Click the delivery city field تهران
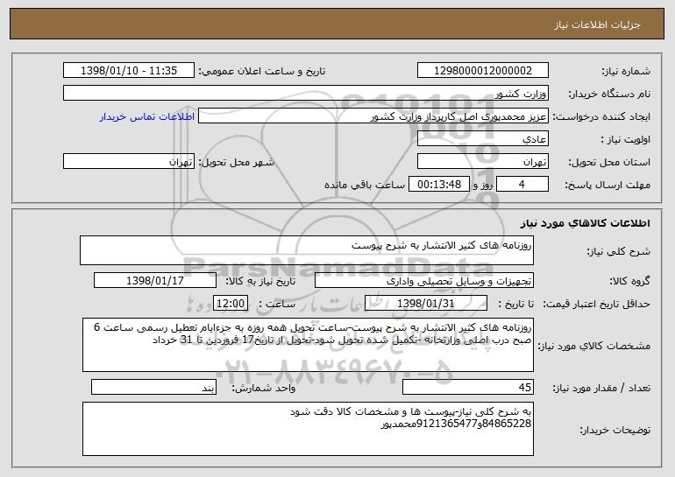This screenshot has width=675, height=477. (129, 162)
